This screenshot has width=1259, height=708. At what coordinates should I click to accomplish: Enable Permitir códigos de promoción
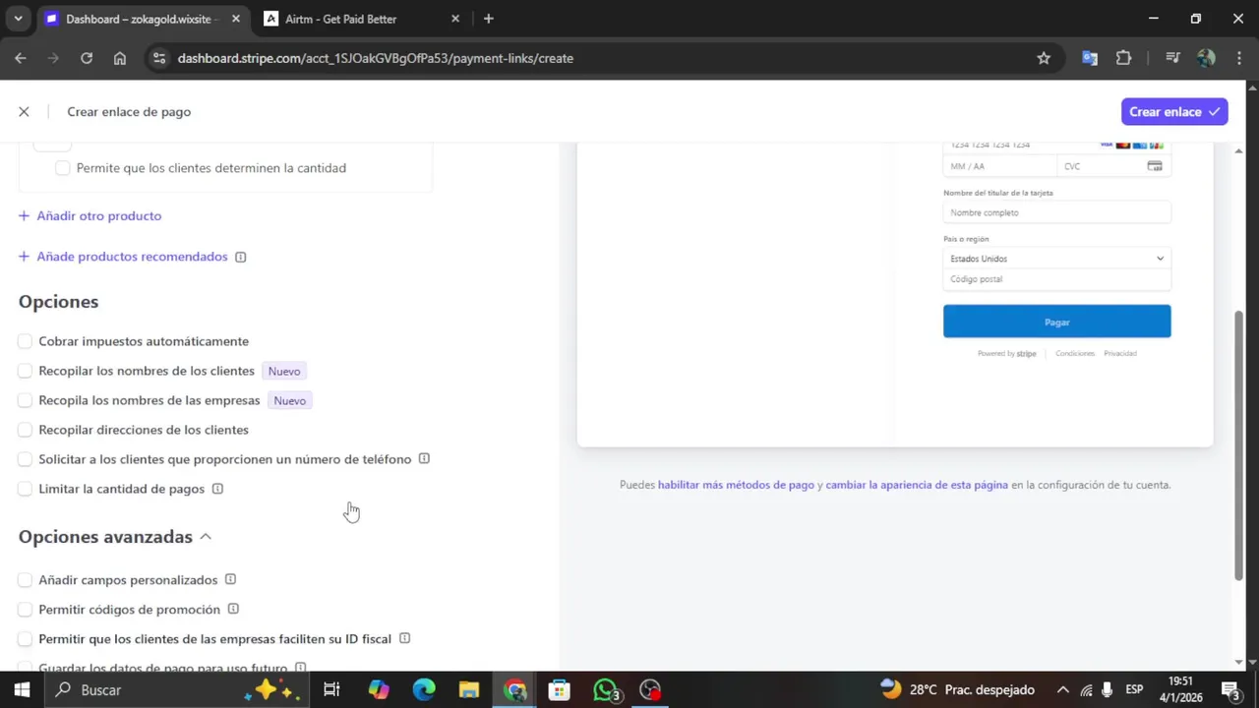pyautogui.click(x=25, y=610)
